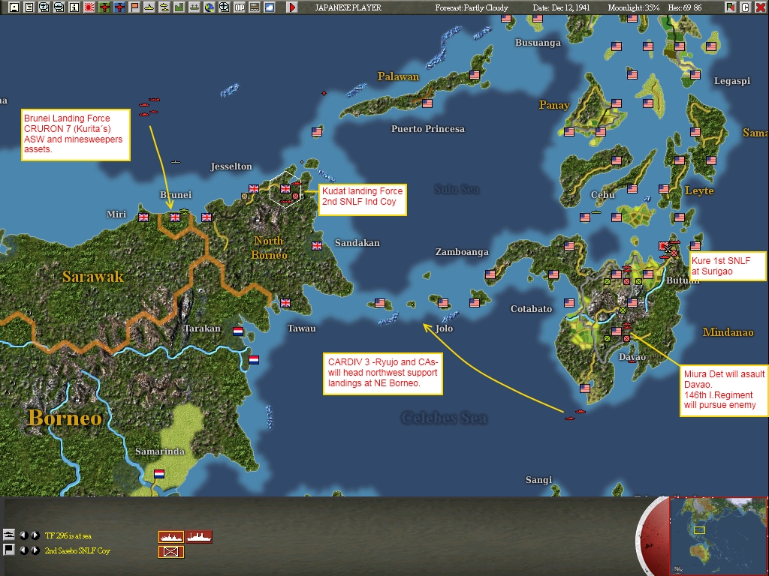This screenshot has height=576, width=769.
Task: Click the save game disk icon
Action: [14, 7]
